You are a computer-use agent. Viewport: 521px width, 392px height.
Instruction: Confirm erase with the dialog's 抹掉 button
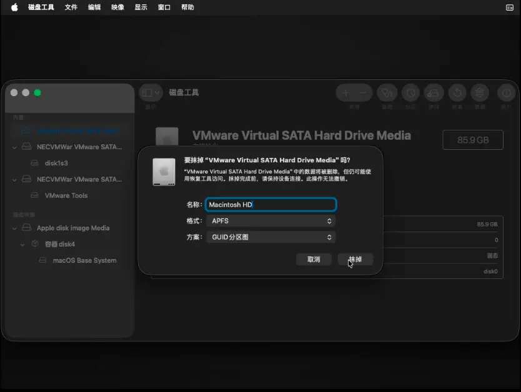pos(355,259)
